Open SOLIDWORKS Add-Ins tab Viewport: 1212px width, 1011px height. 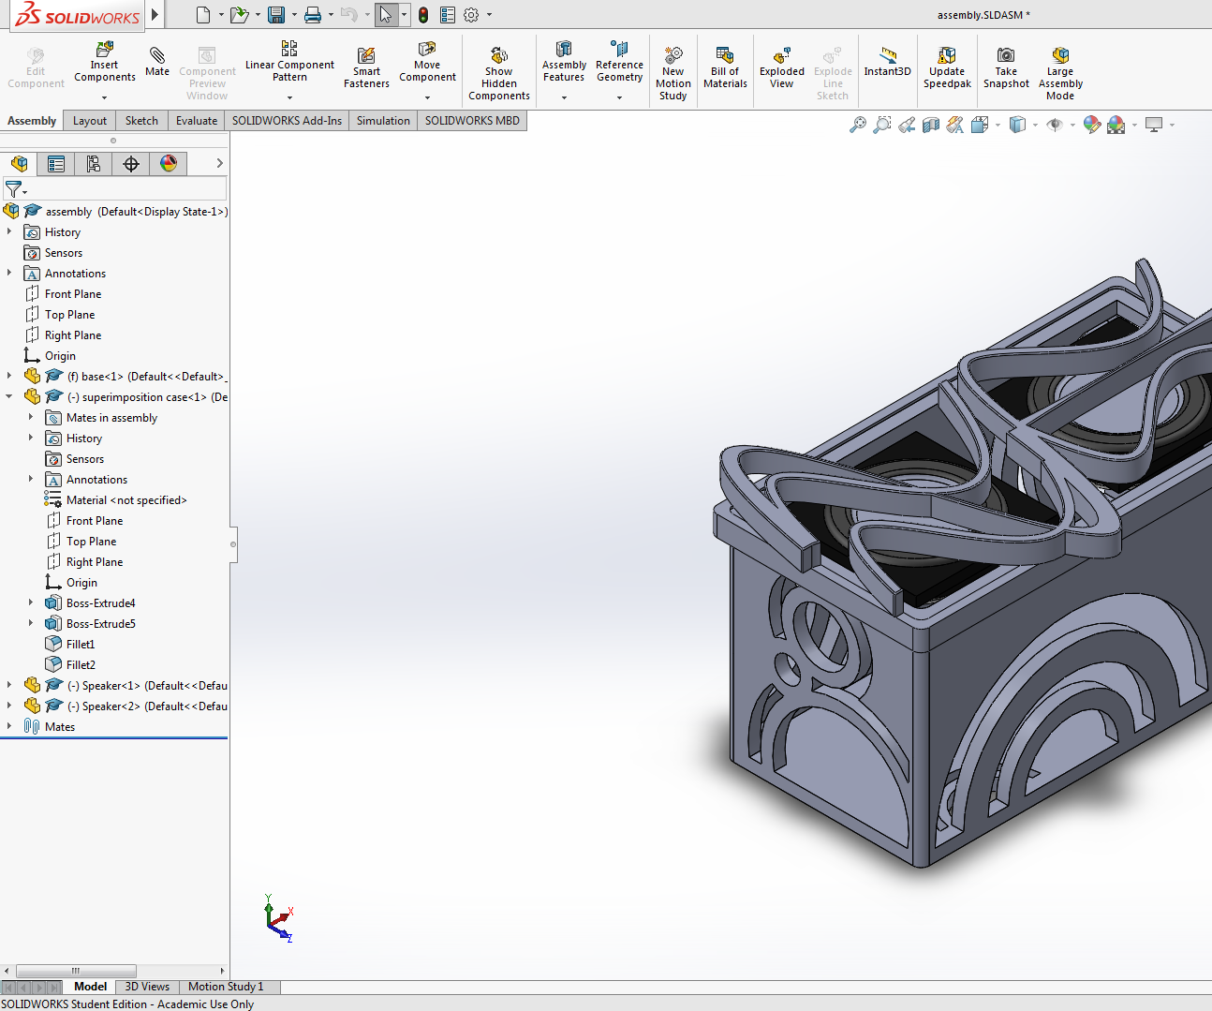tap(287, 121)
